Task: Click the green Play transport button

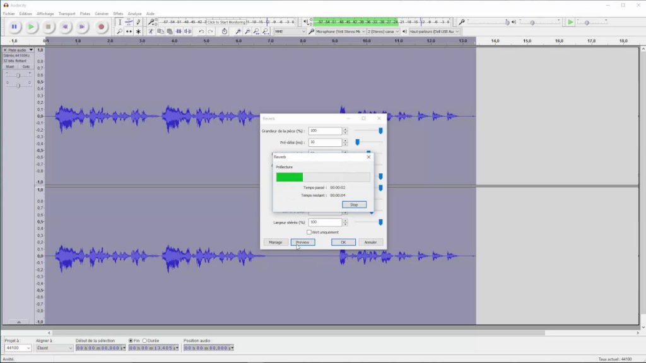Action: pyautogui.click(x=31, y=26)
